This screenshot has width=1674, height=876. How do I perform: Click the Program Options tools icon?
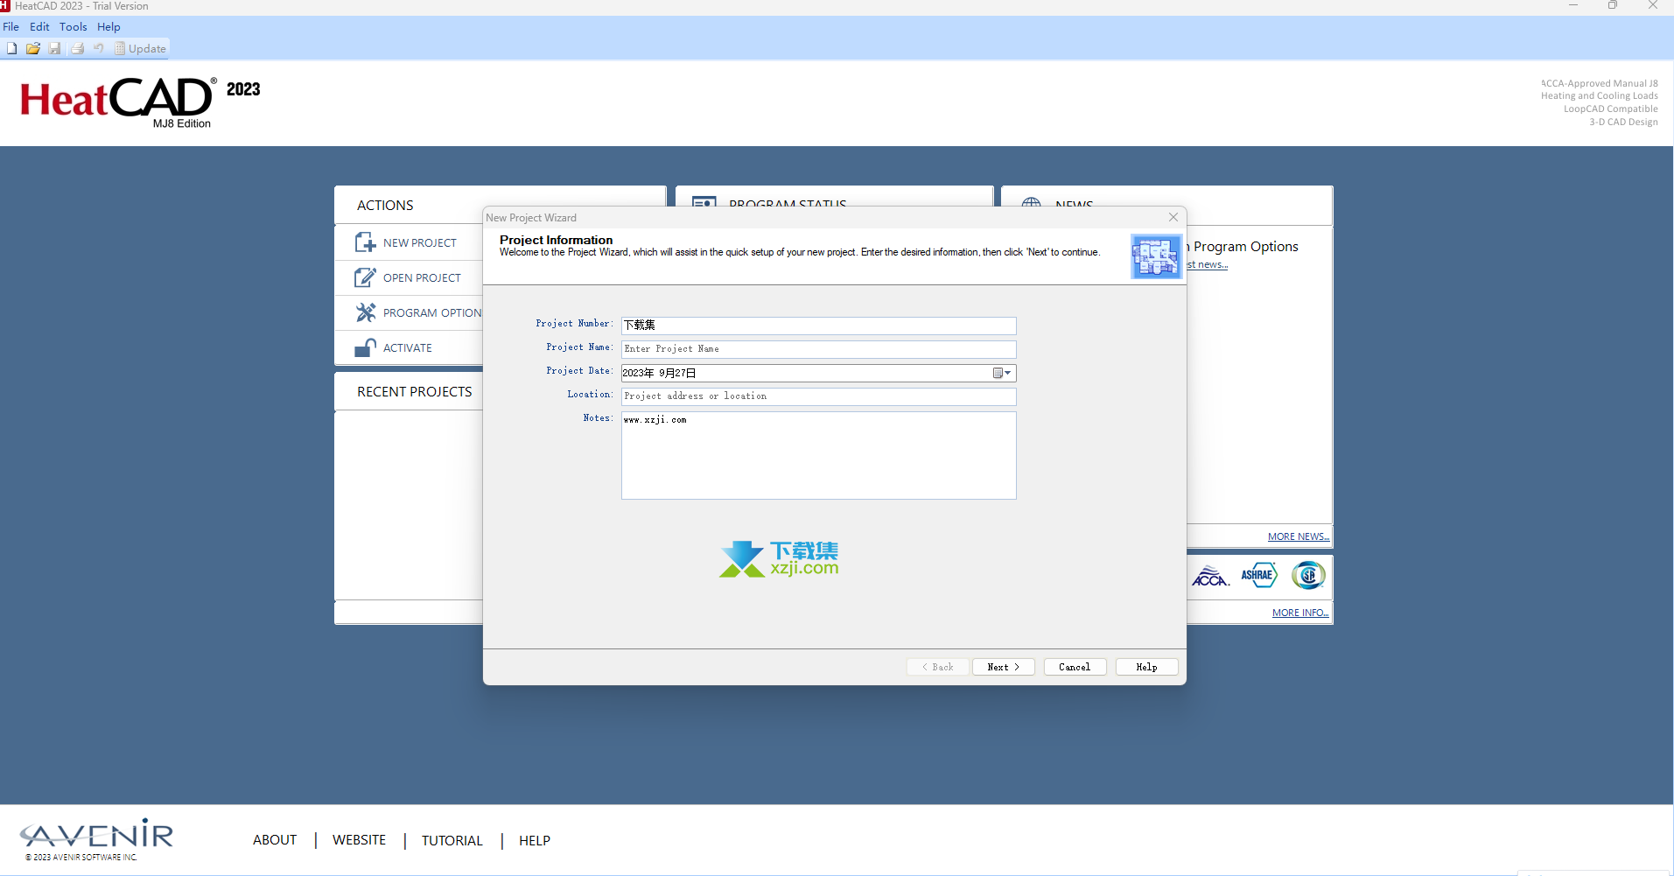point(365,312)
